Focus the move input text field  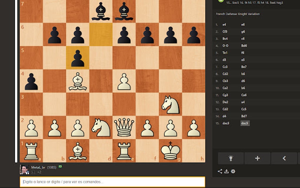point(112,182)
